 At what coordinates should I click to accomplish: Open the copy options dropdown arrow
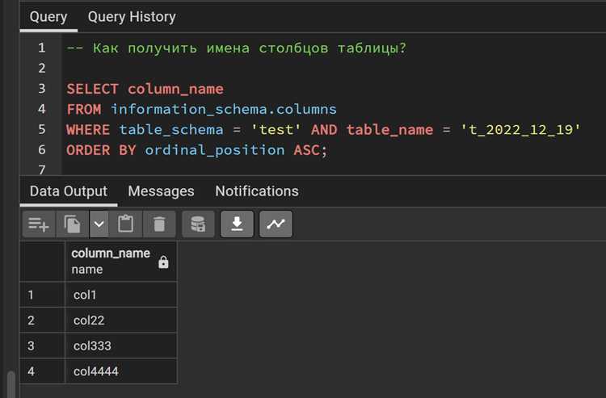tap(99, 224)
